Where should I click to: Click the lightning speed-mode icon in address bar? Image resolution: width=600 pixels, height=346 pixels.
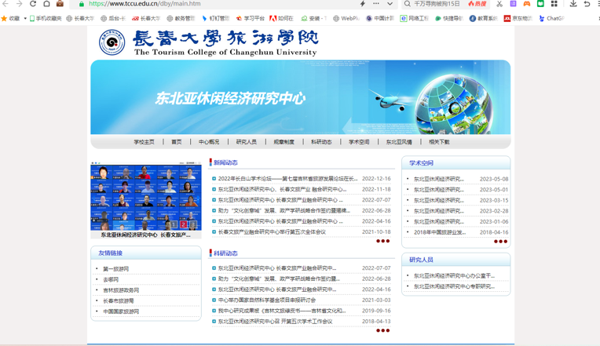point(362,4)
